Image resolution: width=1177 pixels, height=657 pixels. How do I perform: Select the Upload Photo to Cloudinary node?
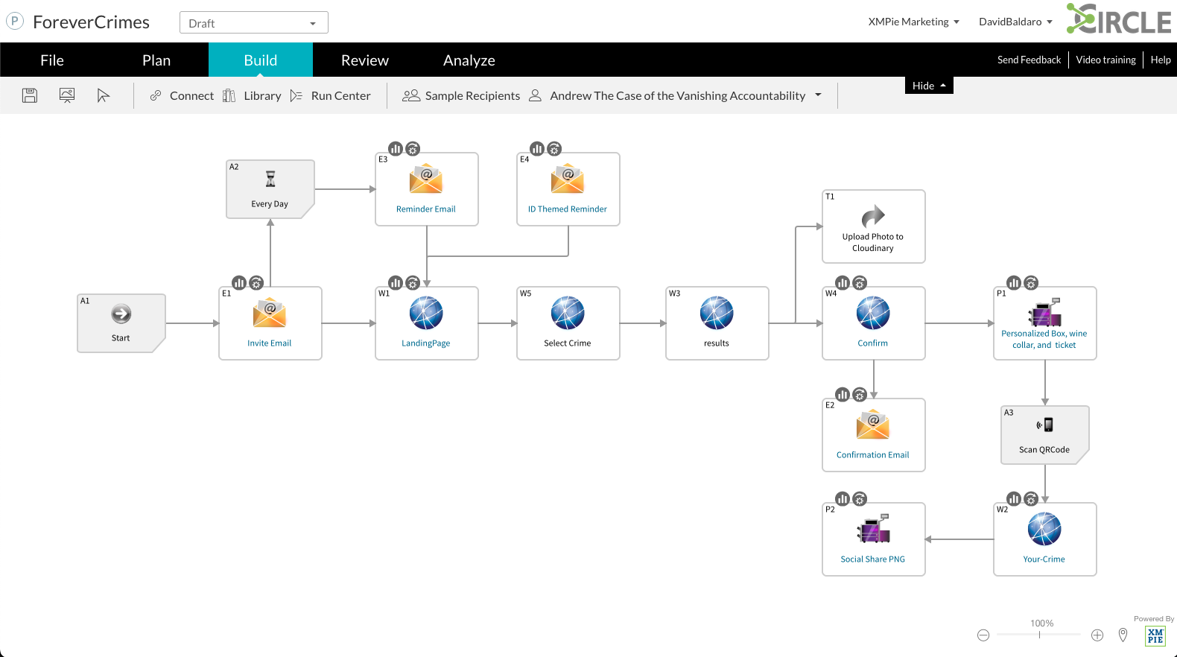coord(873,226)
